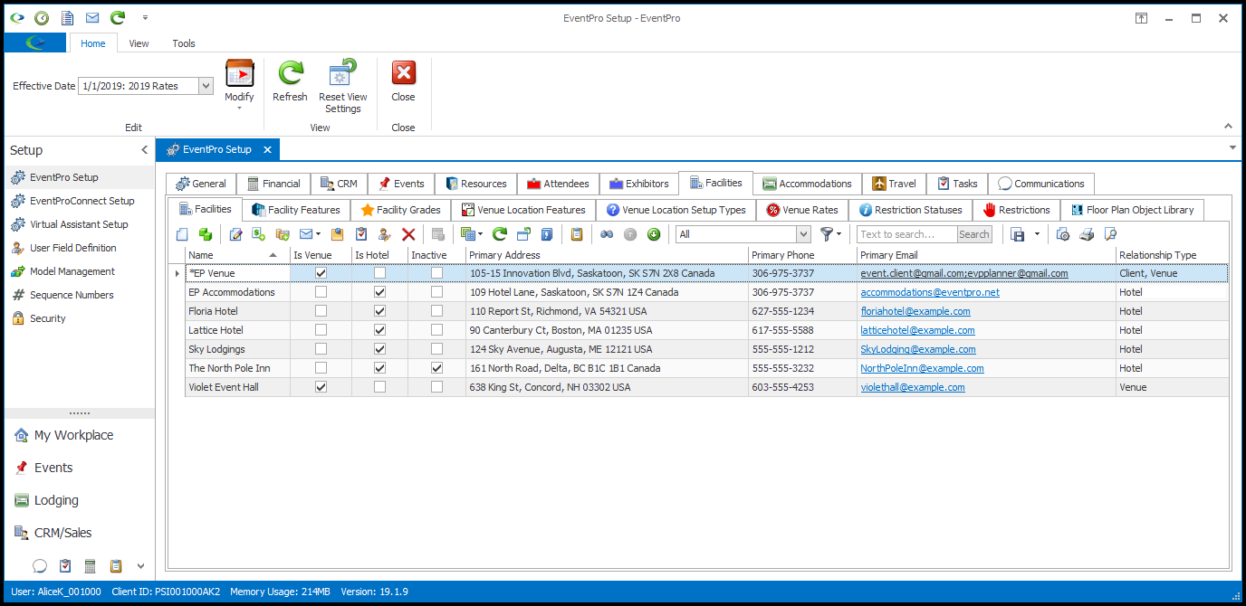Click the envelope icon in title bar

point(92,18)
